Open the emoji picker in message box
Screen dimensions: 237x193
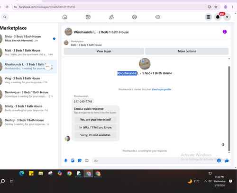coord(219,160)
